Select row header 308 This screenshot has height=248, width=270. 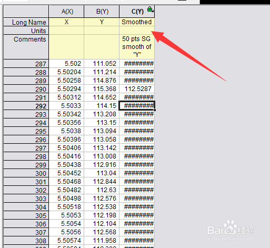tap(26, 241)
